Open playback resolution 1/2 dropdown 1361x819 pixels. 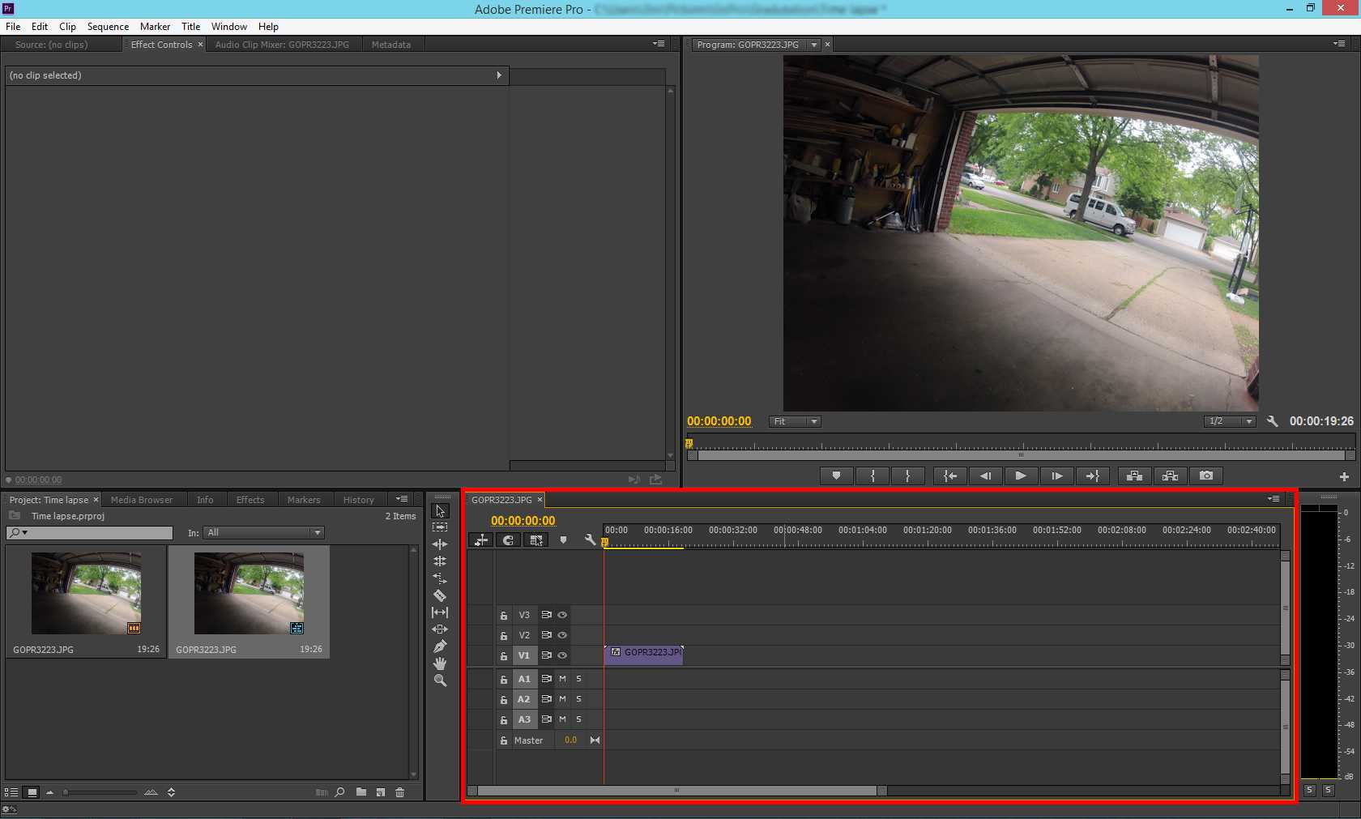click(1230, 421)
